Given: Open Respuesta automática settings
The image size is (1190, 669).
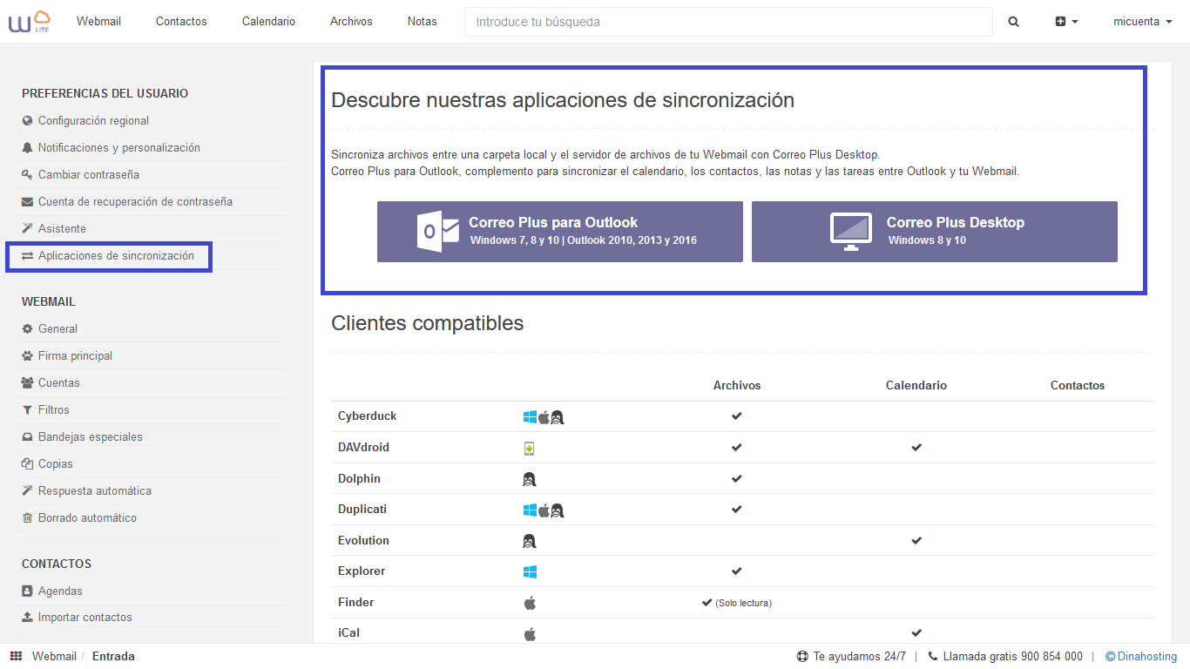Looking at the screenshot, I should pos(94,491).
